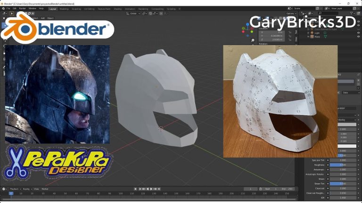The height and width of the screenshot is (203, 362).
Task: Open editor type selector in 3D viewport header
Action: coord(5,14)
